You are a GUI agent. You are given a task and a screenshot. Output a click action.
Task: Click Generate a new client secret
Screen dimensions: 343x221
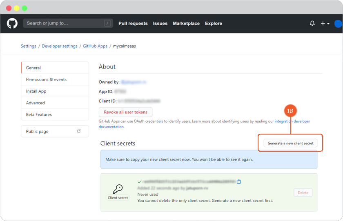pos(290,143)
